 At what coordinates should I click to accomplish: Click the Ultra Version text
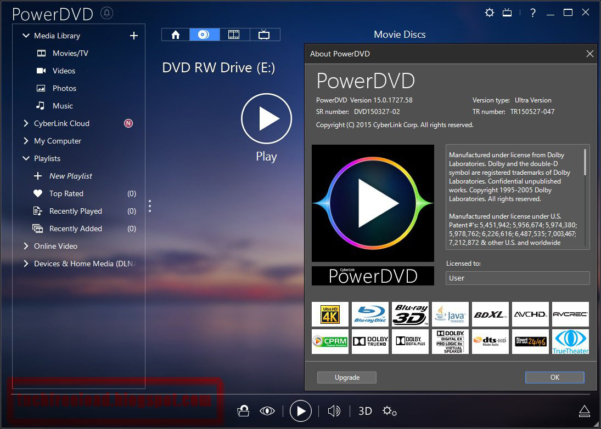click(533, 100)
